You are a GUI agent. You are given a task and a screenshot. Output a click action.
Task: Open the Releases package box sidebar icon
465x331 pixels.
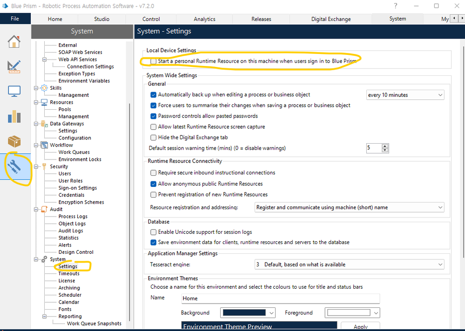pyautogui.click(x=14, y=141)
